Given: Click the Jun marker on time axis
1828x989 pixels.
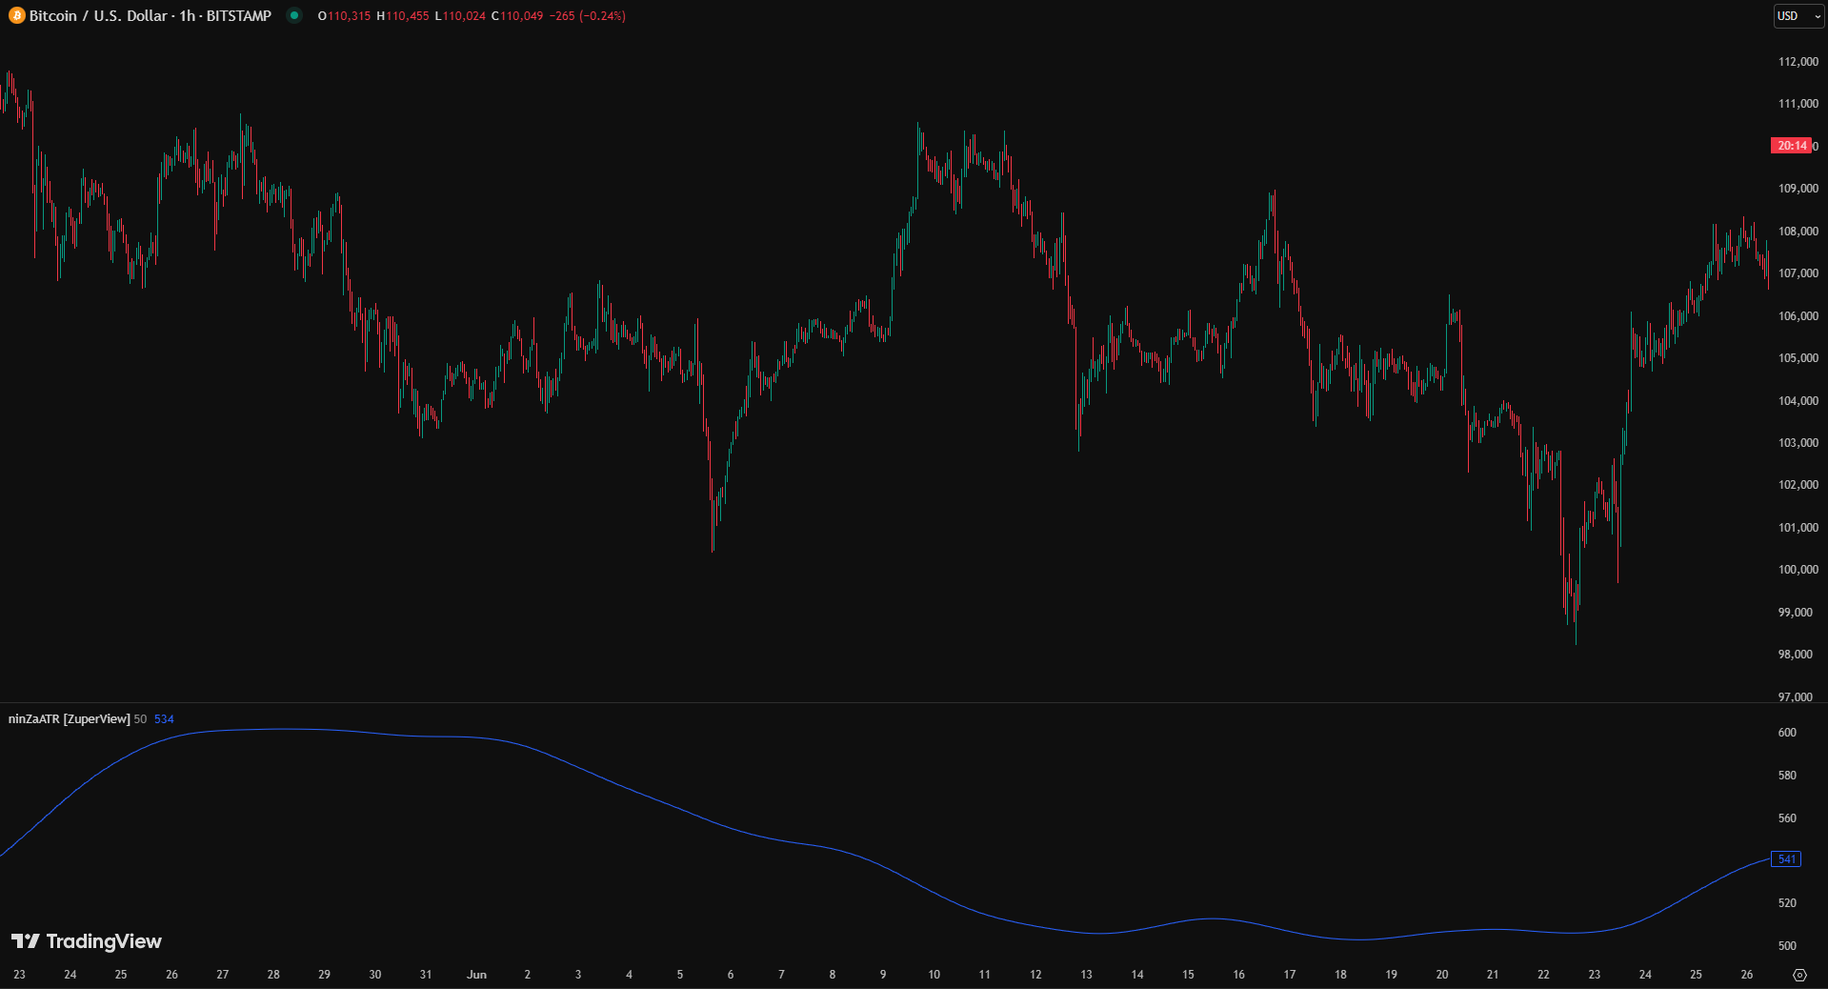Looking at the screenshot, I should coord(476,975).
